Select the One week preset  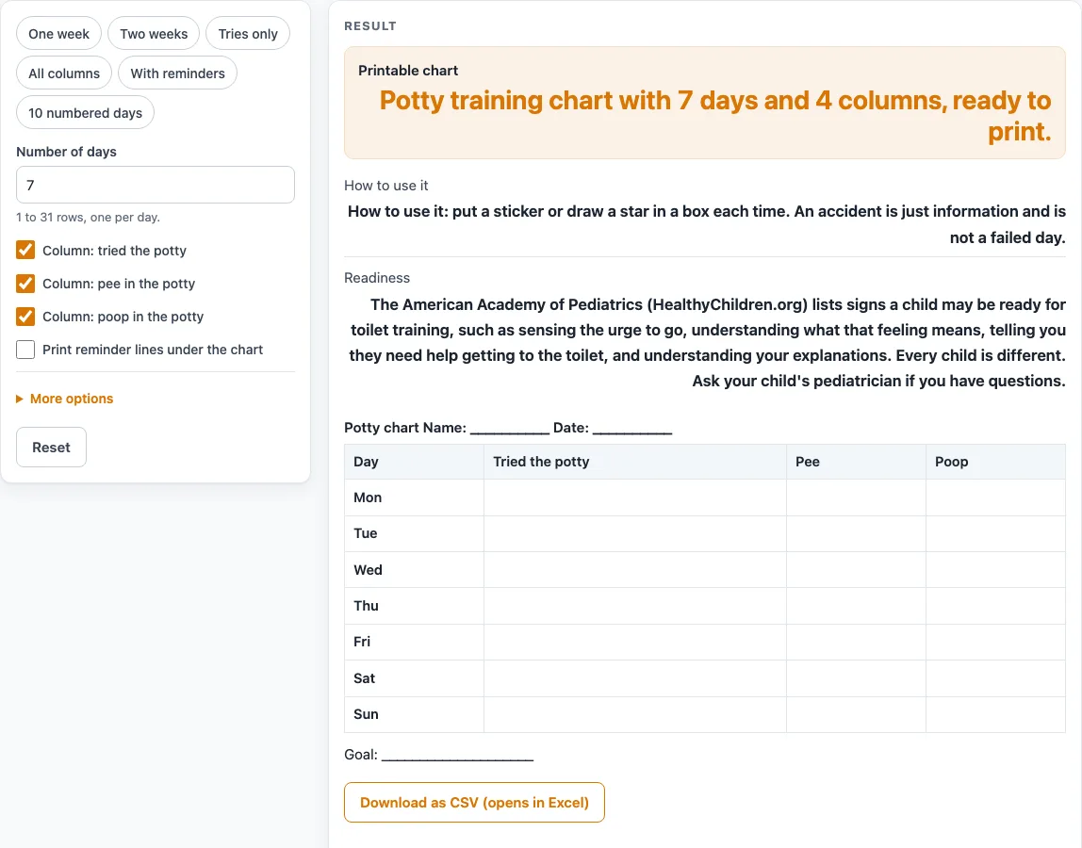pyautogui.click(x=58, y=34)
